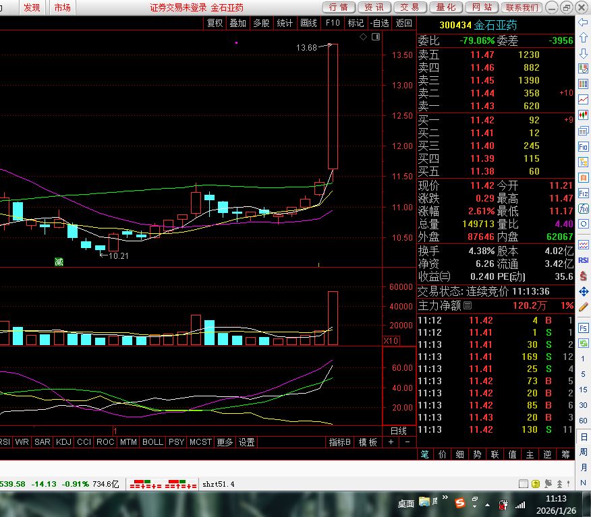Click the four-way move arrows icon
591x517 pixels.
tap(584, 291)
